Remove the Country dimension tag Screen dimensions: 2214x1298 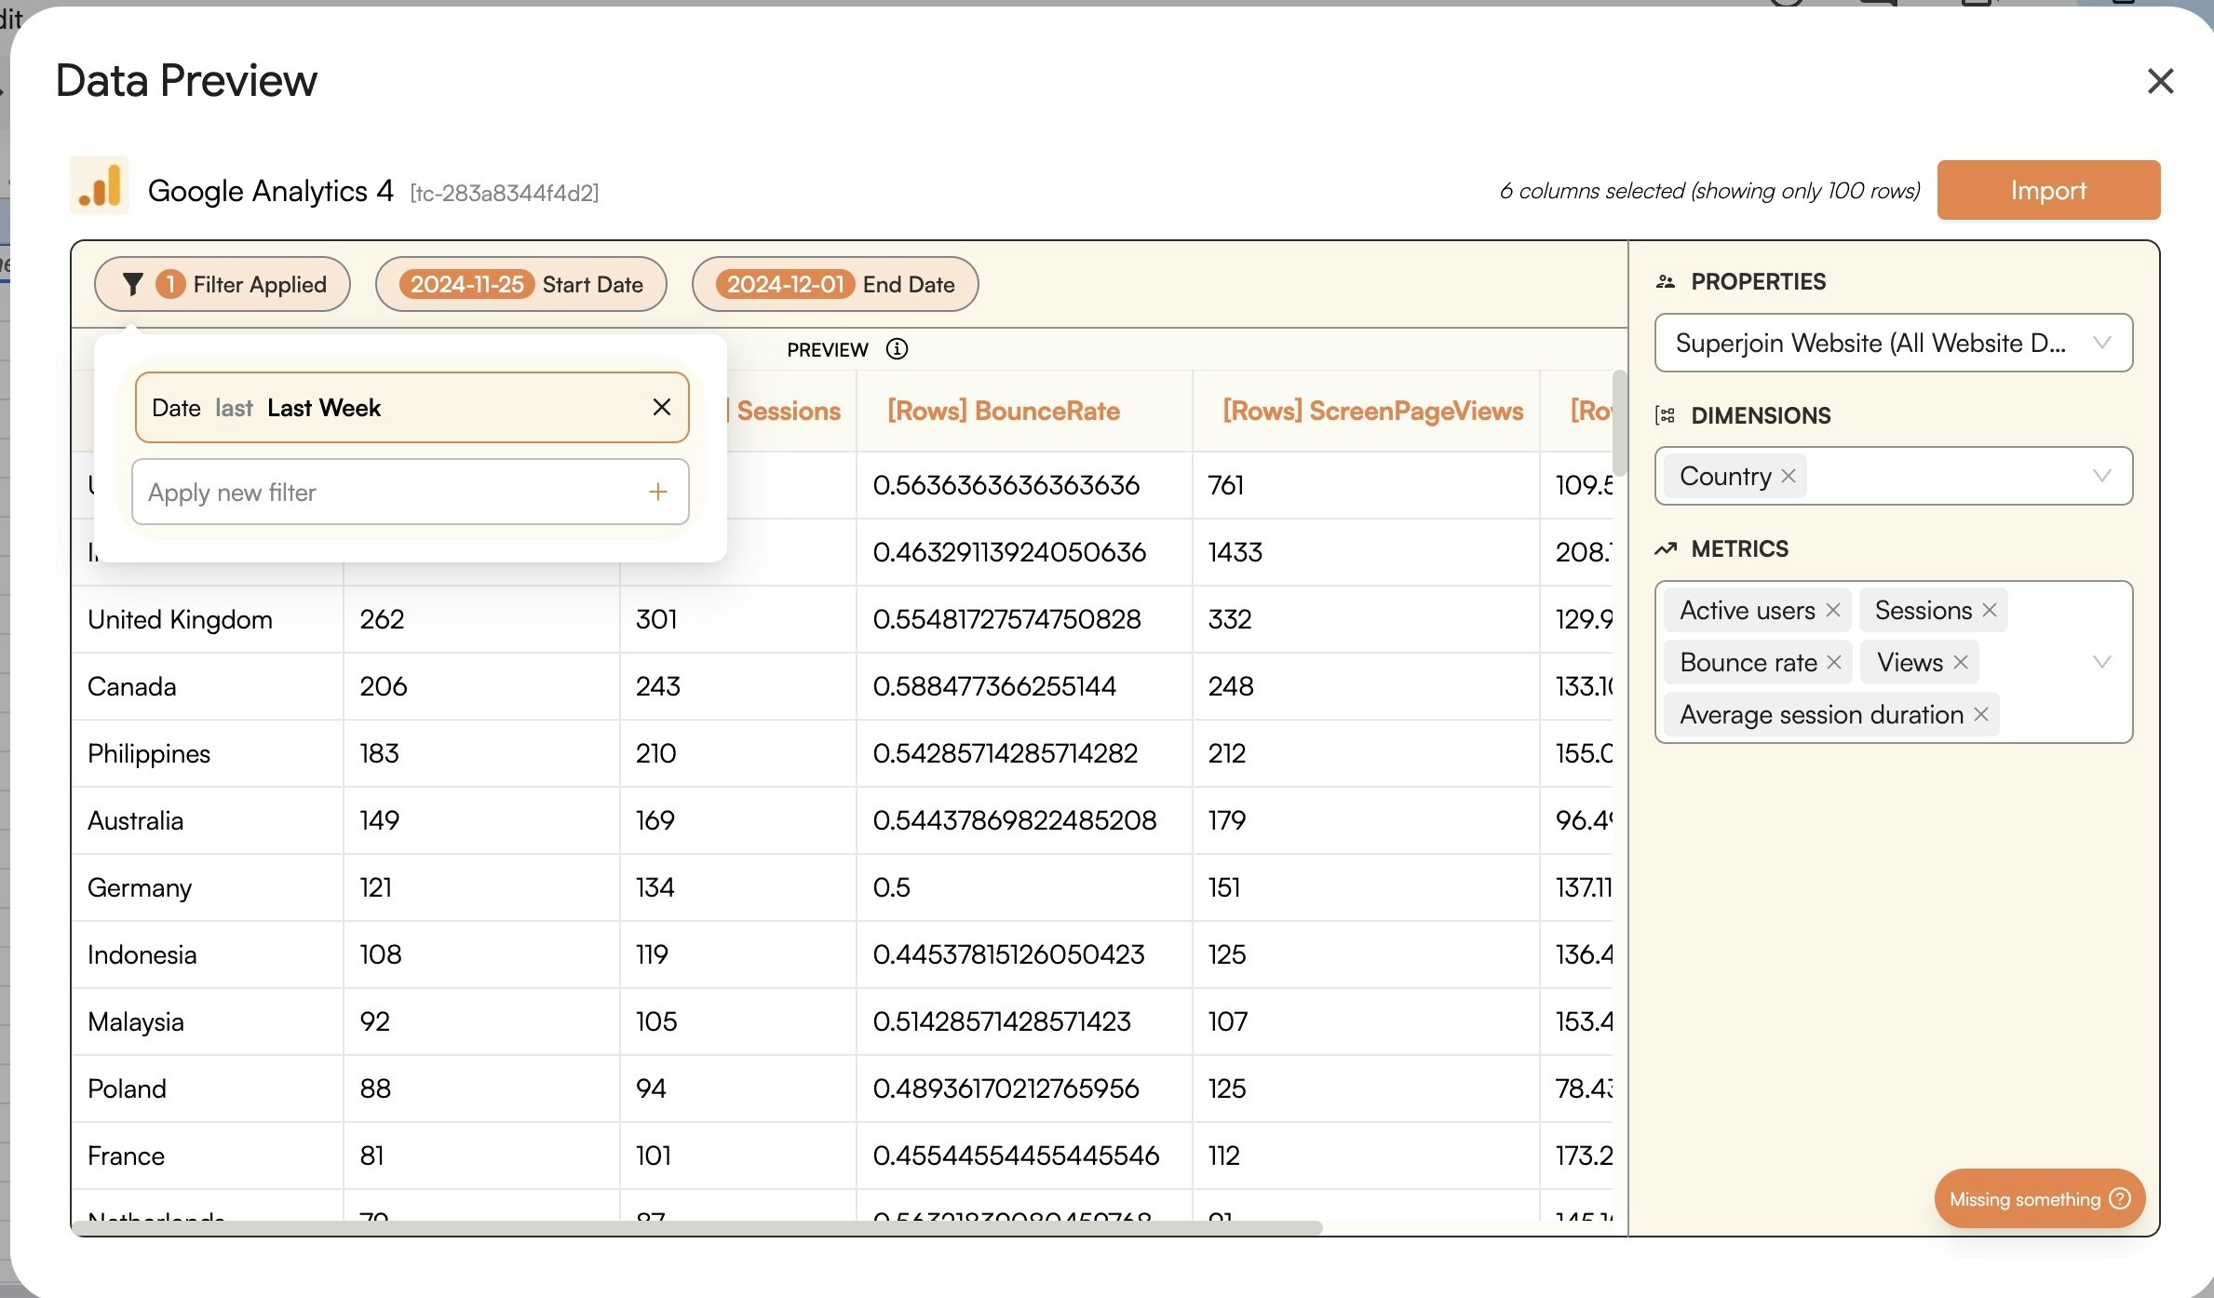(1789, 476)
